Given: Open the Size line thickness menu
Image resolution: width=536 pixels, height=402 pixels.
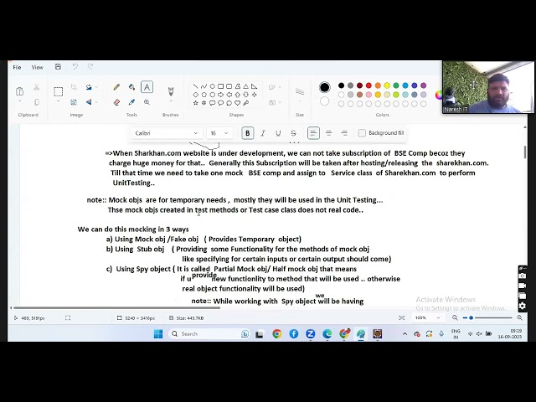Looking at the screenshot, I should pos(300,95).
